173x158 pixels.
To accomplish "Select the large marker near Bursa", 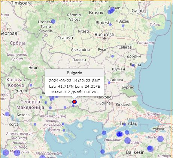I will 160,139.
